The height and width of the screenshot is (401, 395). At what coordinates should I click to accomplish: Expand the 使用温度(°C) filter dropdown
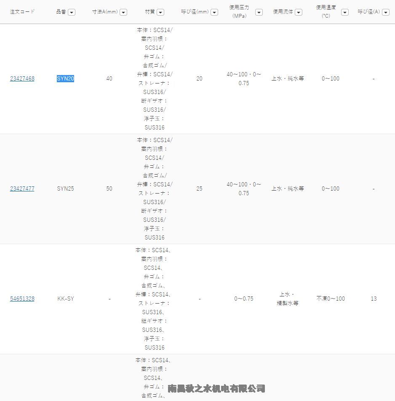345,12
